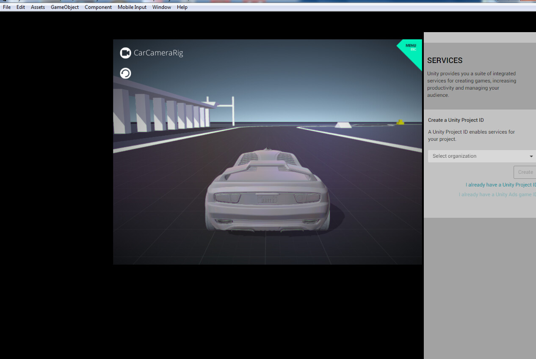This screenshot has width=536, height=359.
Task: Open the Window menu
Action: [162, 7]
